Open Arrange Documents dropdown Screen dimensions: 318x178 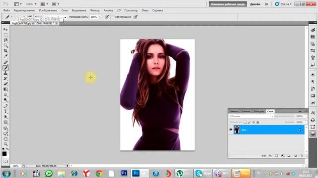44,4
